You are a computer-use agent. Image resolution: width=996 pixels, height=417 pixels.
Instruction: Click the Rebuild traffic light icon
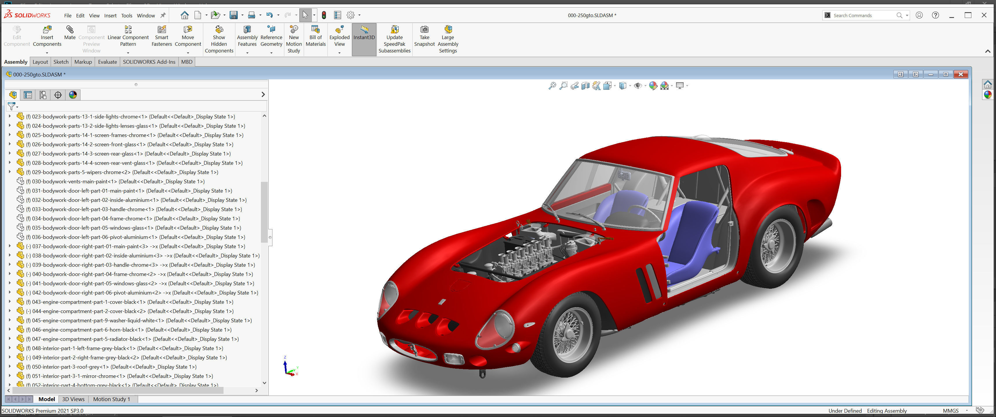pos(324,15)
